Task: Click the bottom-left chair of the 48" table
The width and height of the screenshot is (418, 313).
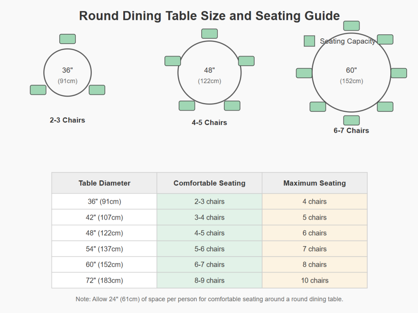Action: (x=187, y=106)
